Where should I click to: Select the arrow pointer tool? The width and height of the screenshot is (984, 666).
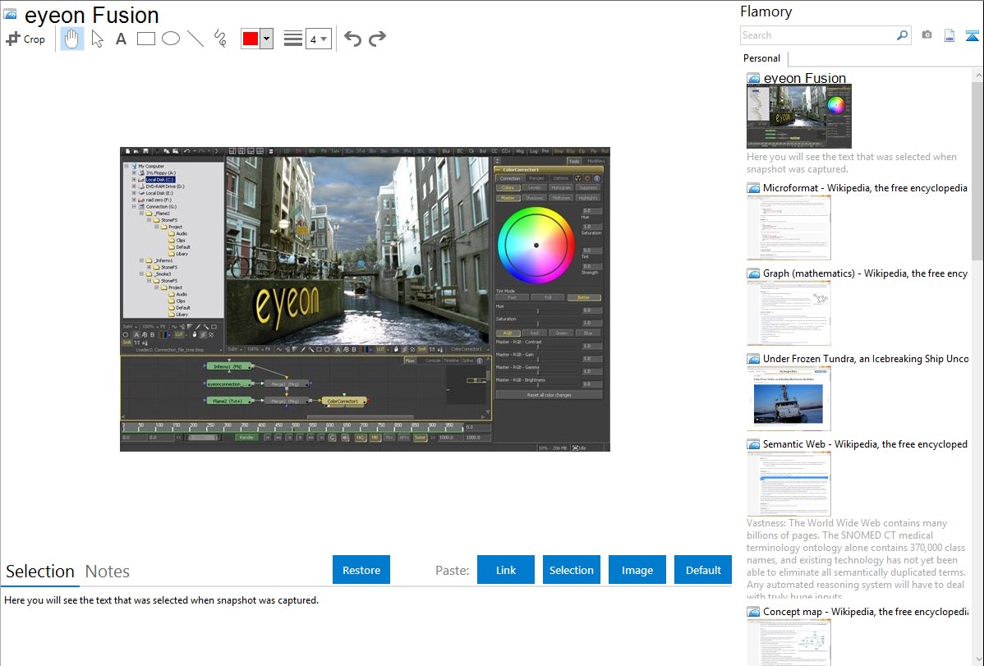coord(97,39)
